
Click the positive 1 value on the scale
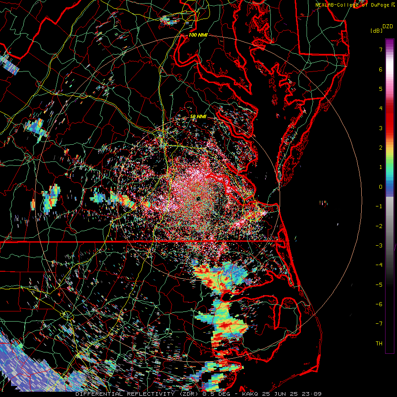(381, 167)
